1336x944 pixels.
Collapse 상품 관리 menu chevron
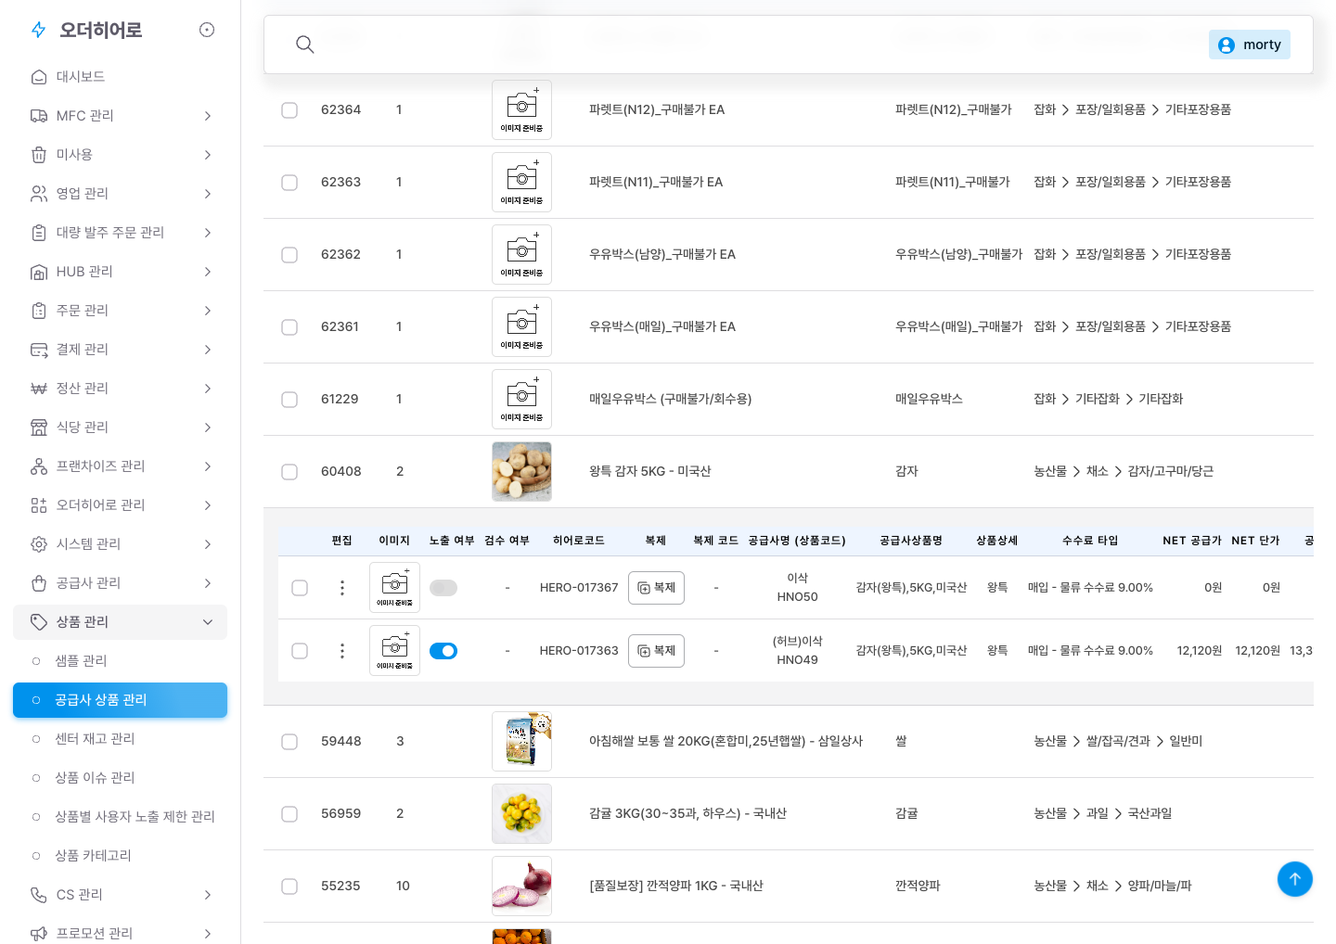(x=208, y=622)
